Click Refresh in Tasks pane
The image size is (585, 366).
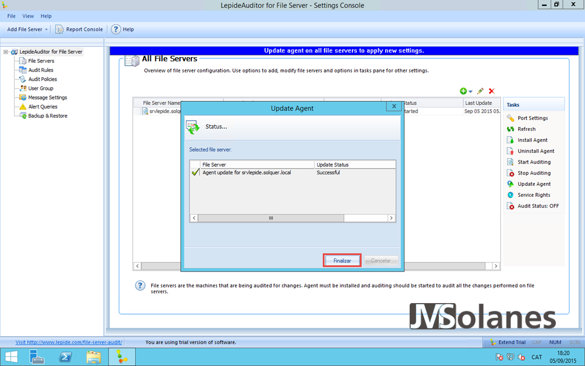[526, 129]
